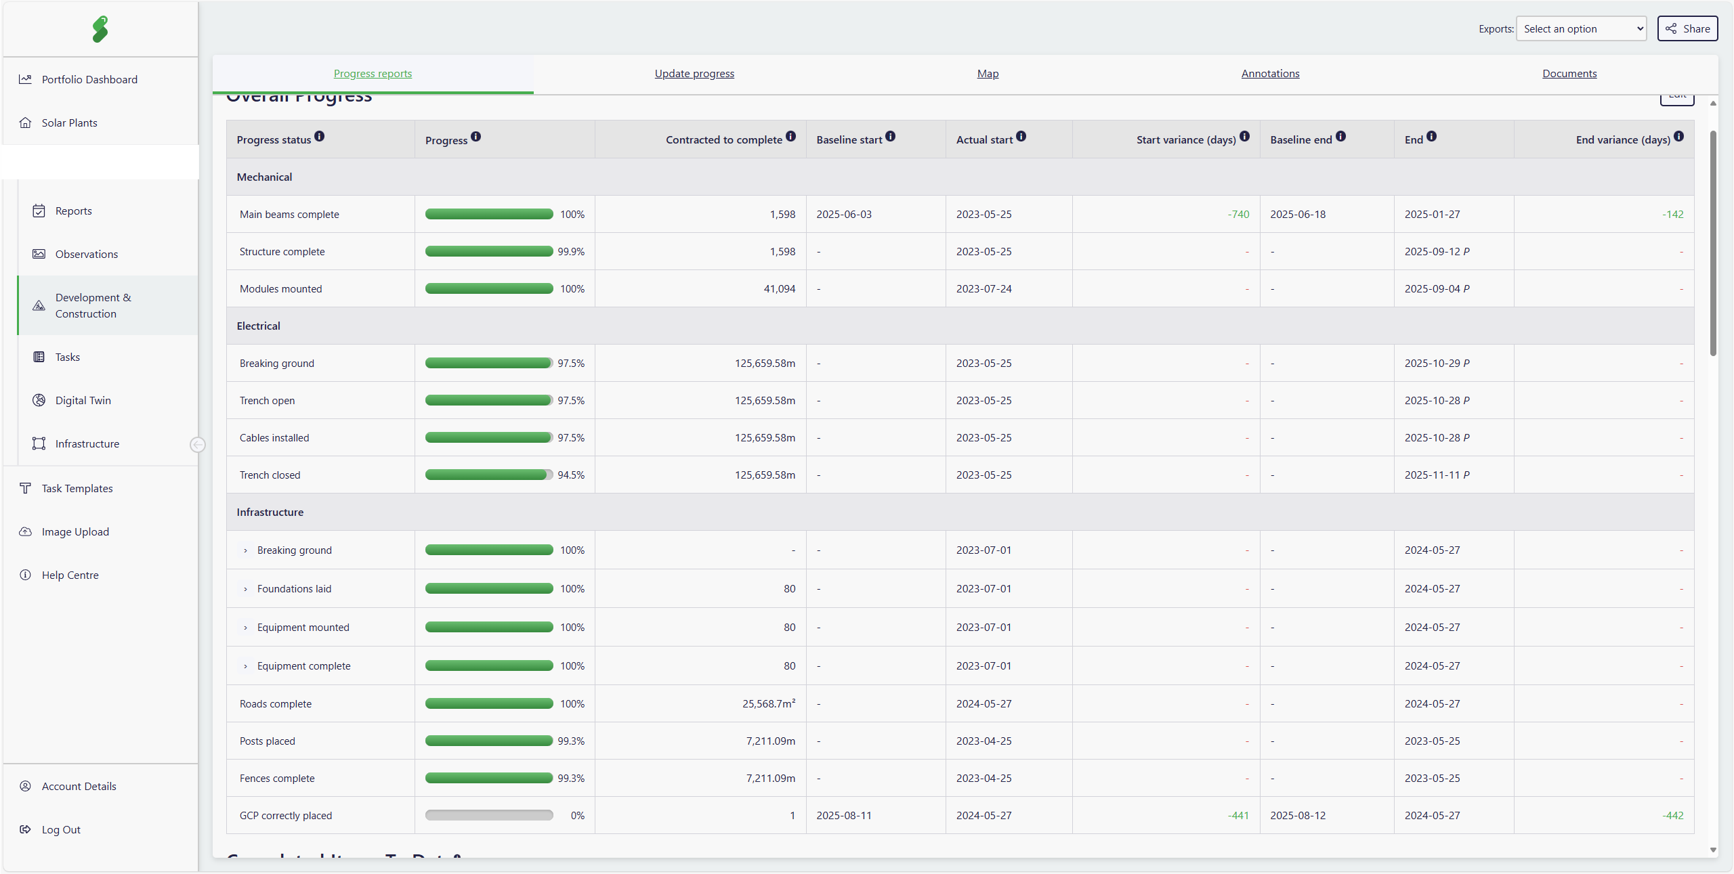The width and height of the screenshot is (1734, 874).
Task: Click the -442 end variance value
Action: pos(1672,815)
